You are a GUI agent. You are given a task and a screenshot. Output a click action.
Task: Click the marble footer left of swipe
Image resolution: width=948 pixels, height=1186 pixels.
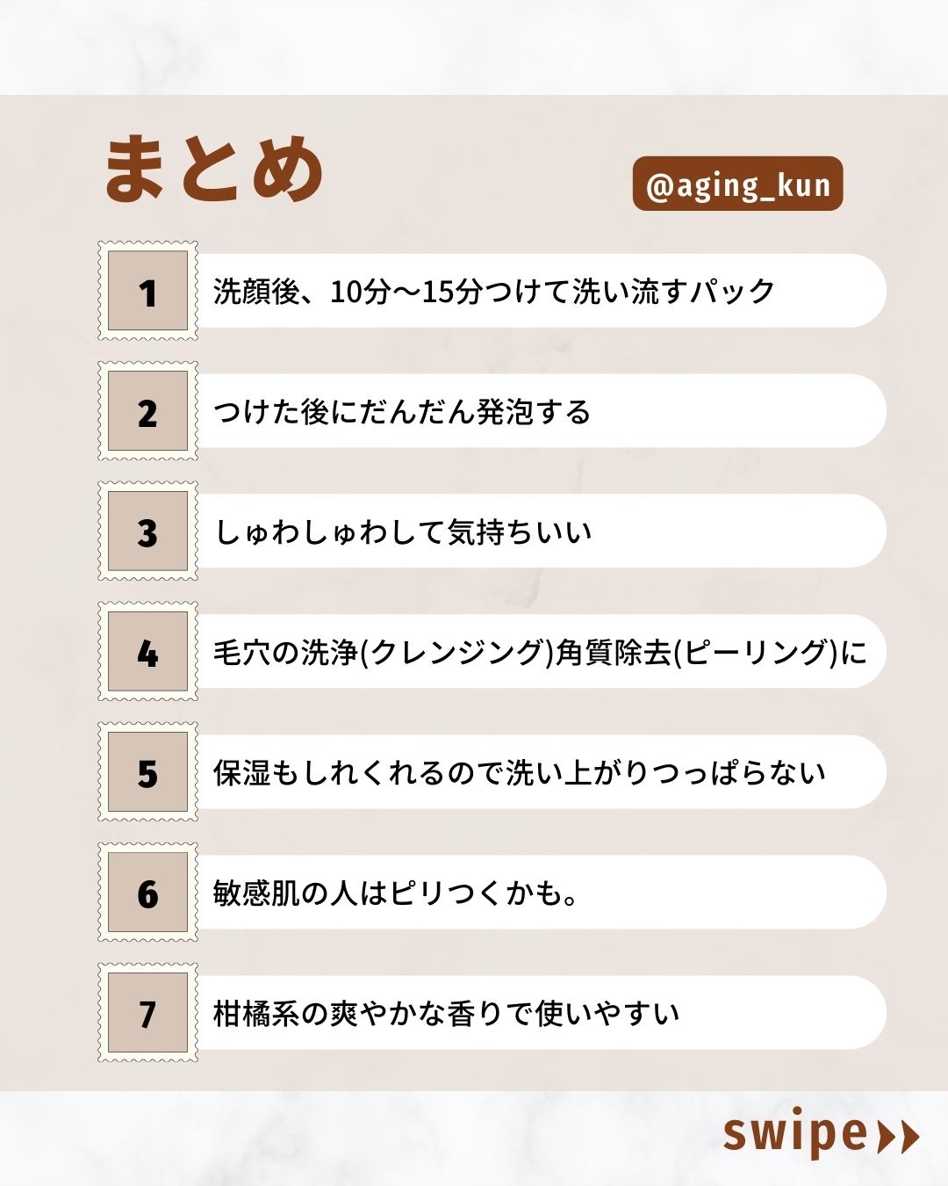[x=351, y=1139]
